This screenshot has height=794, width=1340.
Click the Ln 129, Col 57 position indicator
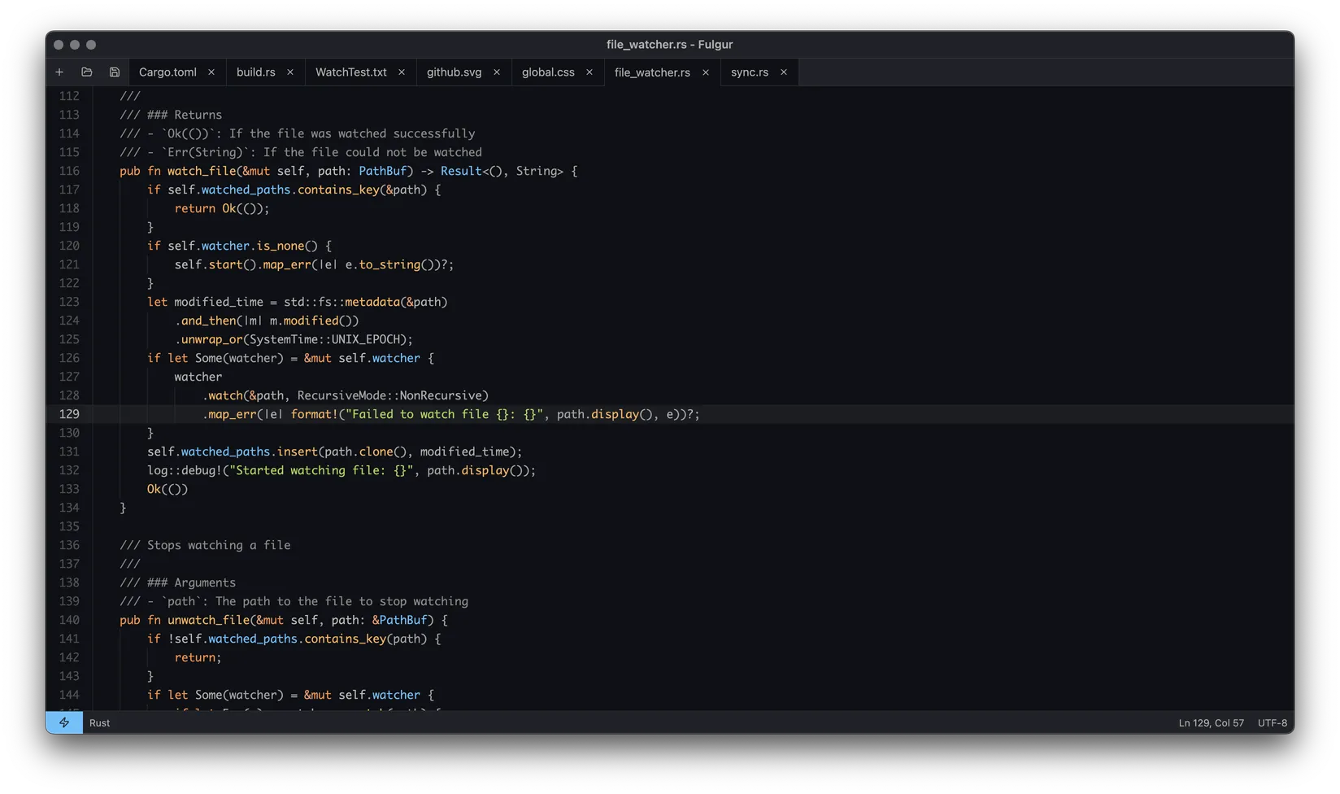tap(1211, 722)
